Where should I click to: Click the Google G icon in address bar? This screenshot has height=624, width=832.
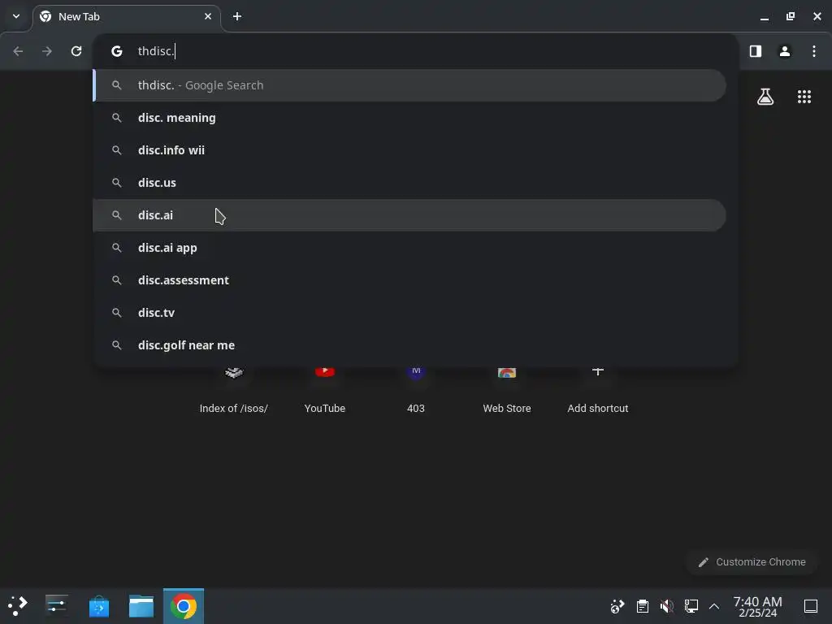click(117, 51)
